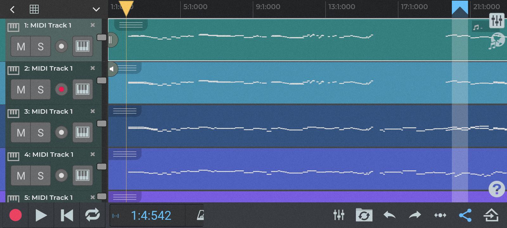Open keyboard for track 3

[82, 132]
